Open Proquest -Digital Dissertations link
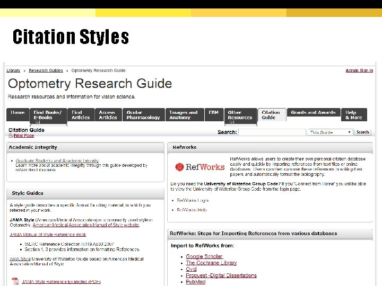 (221, 275)
